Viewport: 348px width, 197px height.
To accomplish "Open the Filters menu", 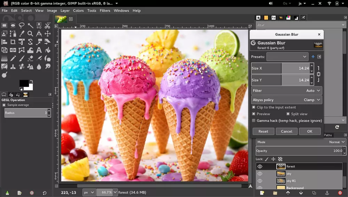I will [105, 10].
